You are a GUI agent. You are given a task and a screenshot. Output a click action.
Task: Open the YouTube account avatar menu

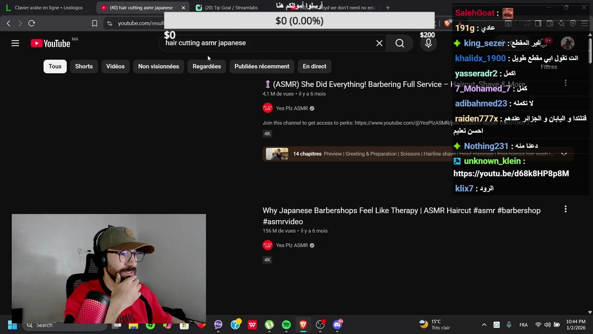coord(568,43)
